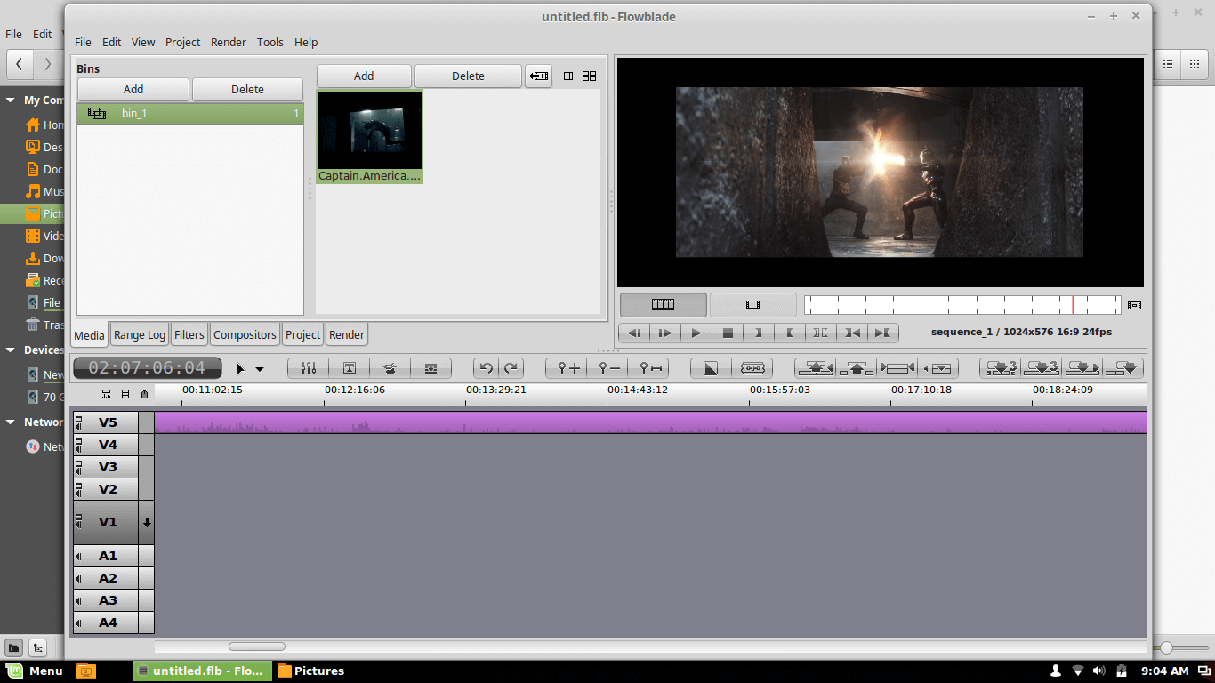Switch to the Range Log tab
Image resolution: width=1215 pixels, height=683 pixels.
140,334
